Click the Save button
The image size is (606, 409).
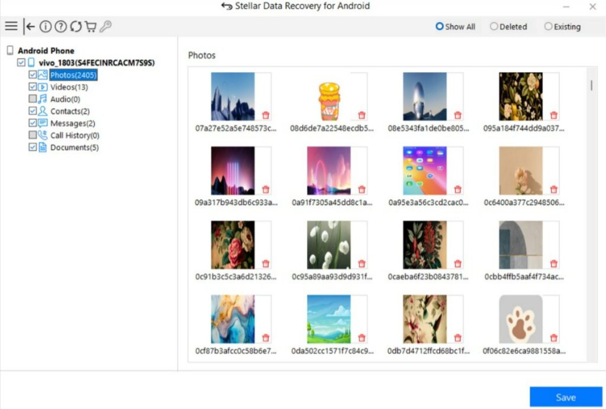click(x=566, y=397)
